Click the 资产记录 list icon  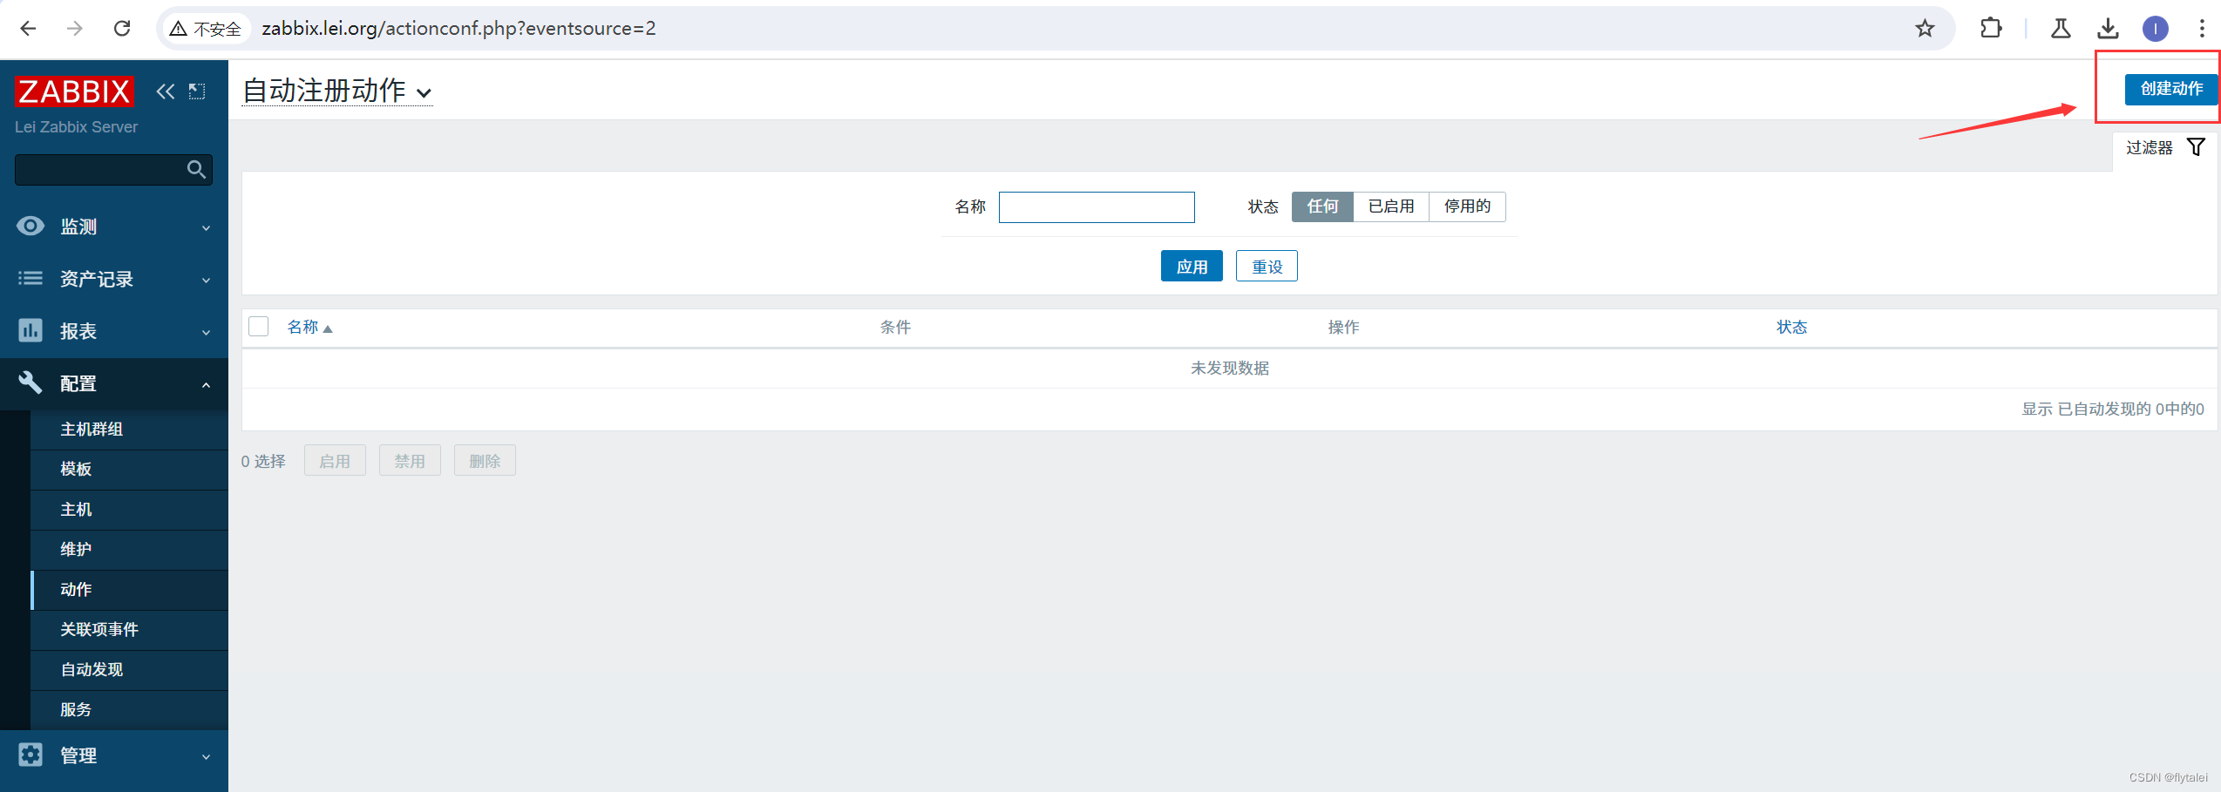31,279
